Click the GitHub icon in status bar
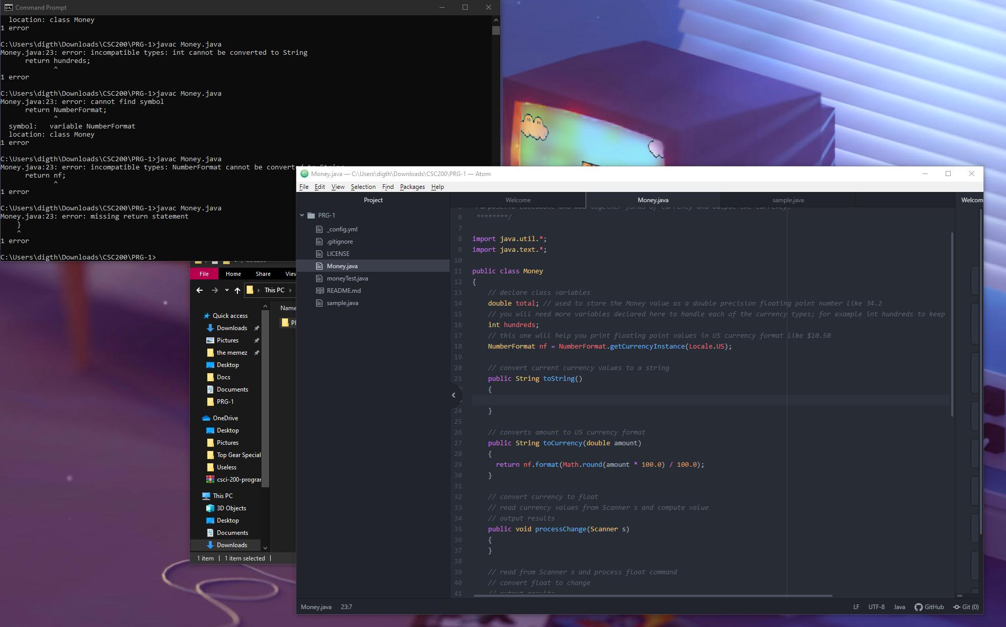This screenshot has height=627, width=1006. (x=918, y=607)
